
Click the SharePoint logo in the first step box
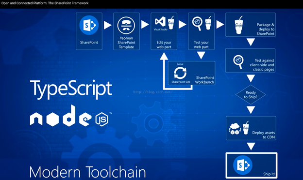tap(89, 25)
